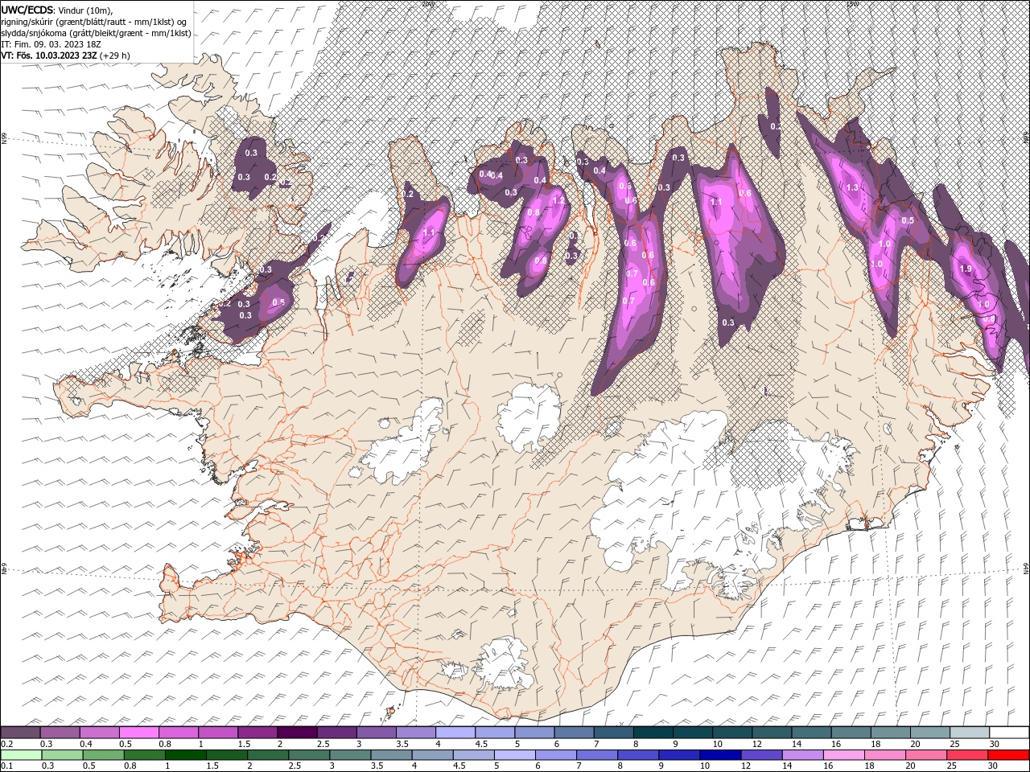Click the 'rigning/skúrir' legend description line

click(93, 22)
